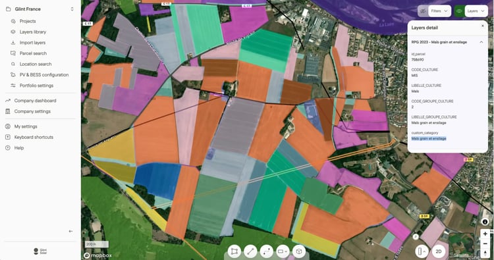Zoom out with the minus button

[x=485, y=244]
